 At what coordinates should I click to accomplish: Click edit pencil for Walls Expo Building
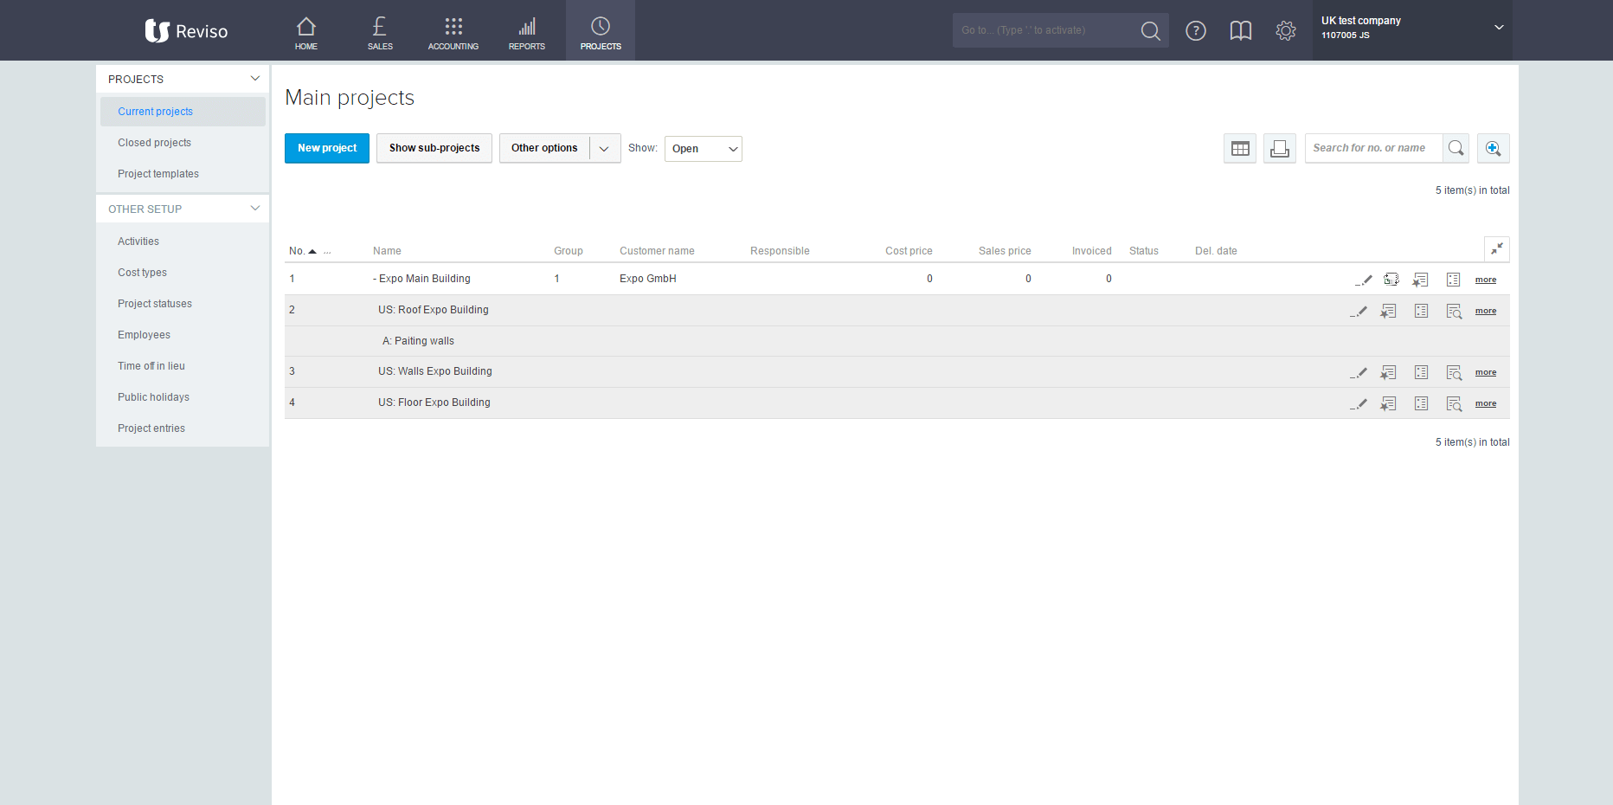click(1359, 372)
